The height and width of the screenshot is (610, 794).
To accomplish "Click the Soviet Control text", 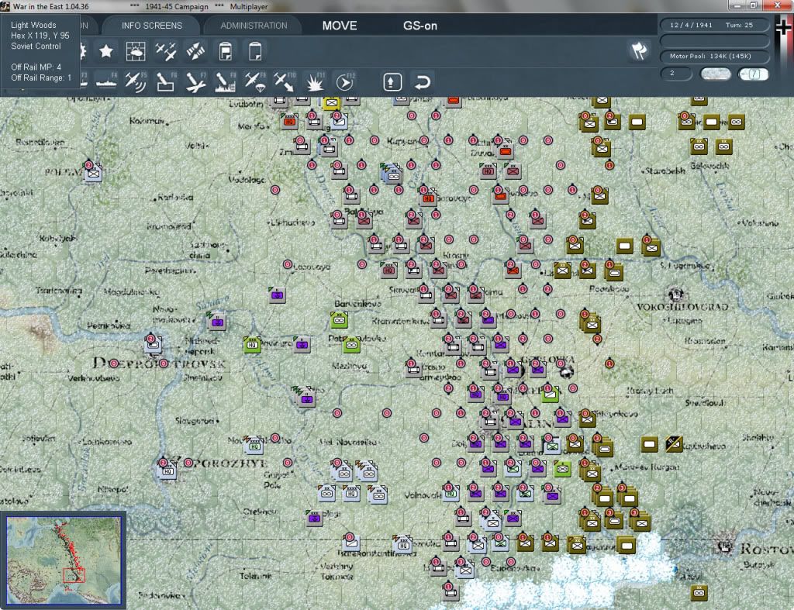I will (36, 46).
